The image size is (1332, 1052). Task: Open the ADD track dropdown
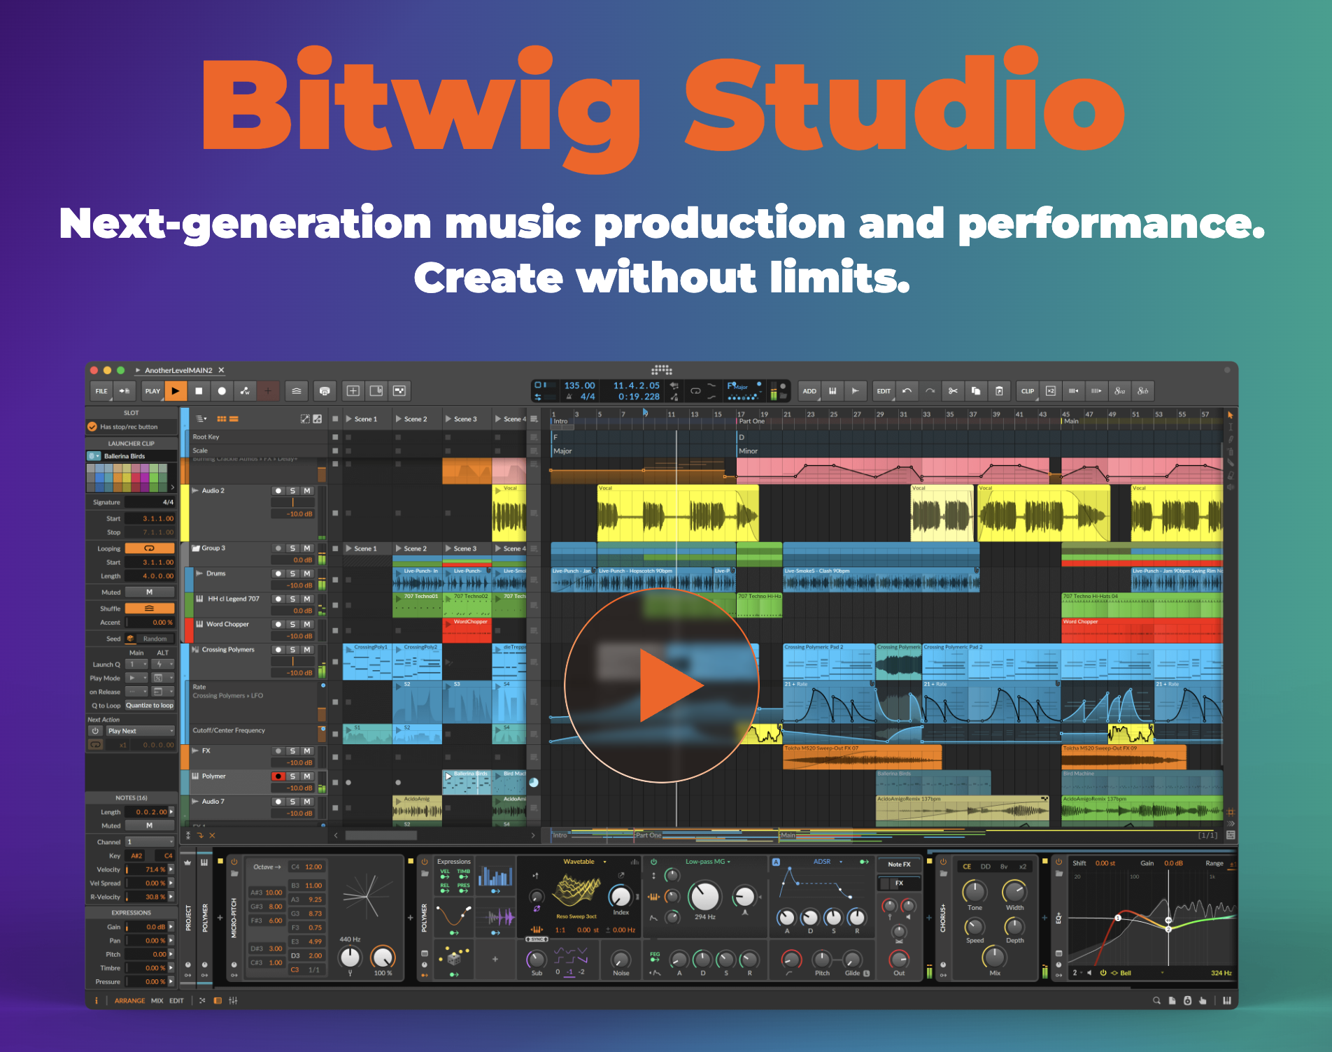[x=810, y=390]
